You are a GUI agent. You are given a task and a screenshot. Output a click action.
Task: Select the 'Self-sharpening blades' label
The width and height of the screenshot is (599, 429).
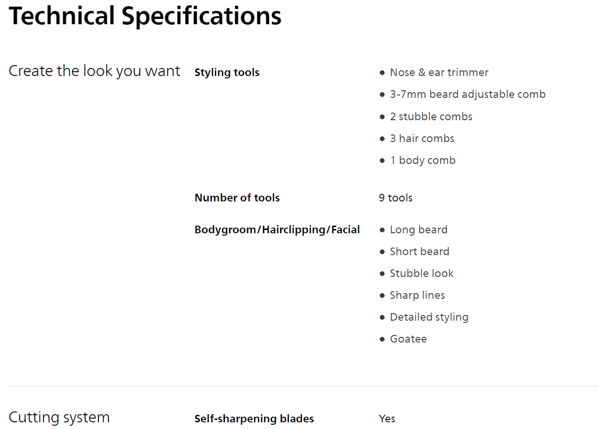tap(254, 419)
